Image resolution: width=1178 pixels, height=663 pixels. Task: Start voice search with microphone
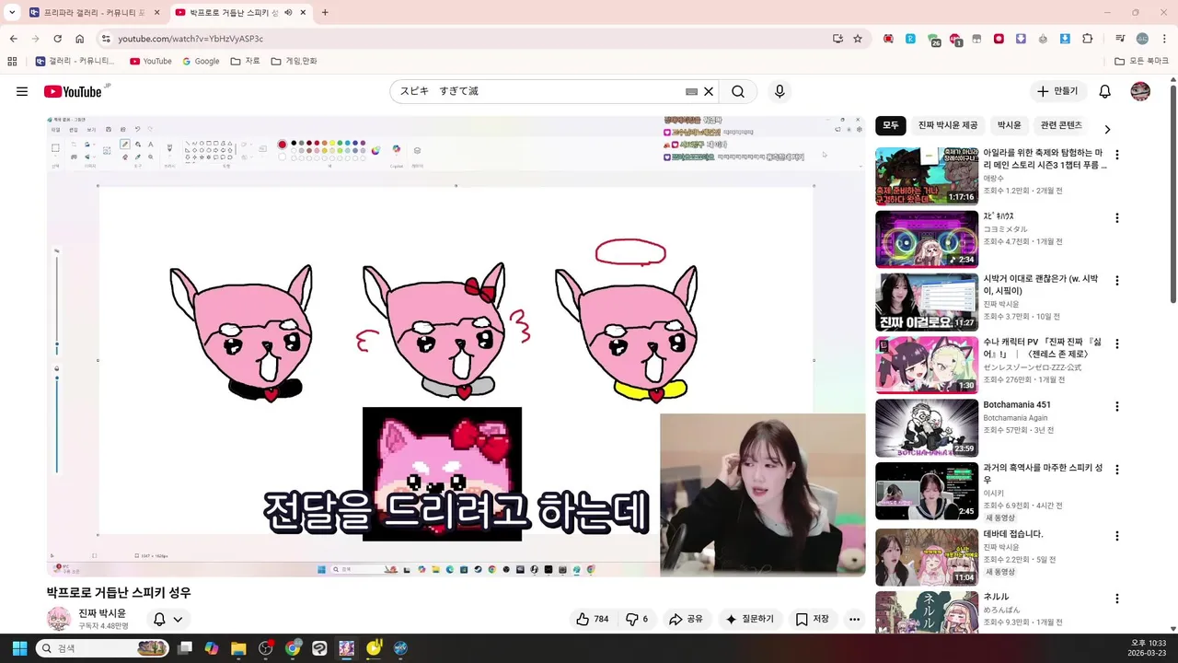tap(780, 91)
